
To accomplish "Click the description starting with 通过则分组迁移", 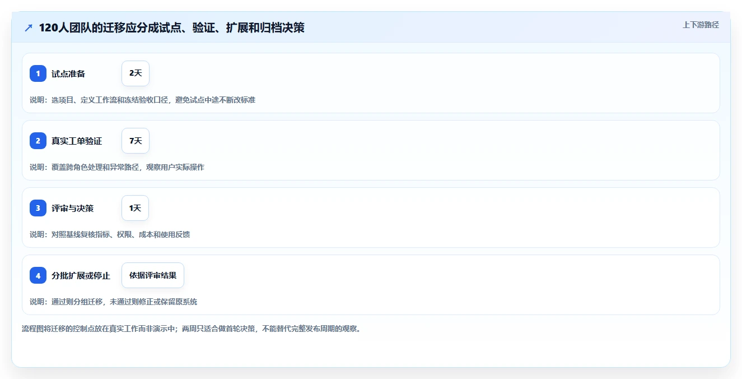I will pyautogui.click(x=113, y=302).
